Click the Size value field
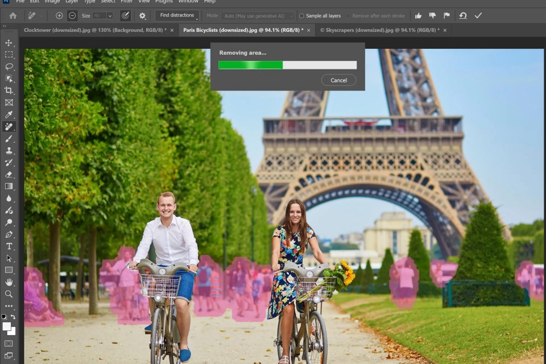The width and height of the screenshot is (546, 364). point(99,16)
